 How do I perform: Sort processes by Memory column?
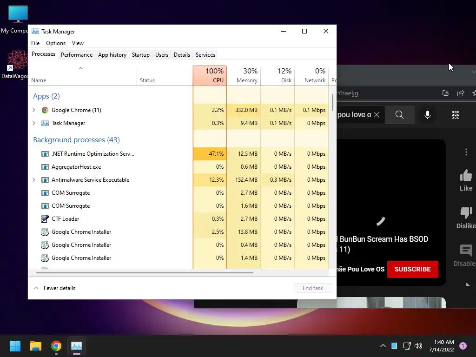tap(244, 76)
